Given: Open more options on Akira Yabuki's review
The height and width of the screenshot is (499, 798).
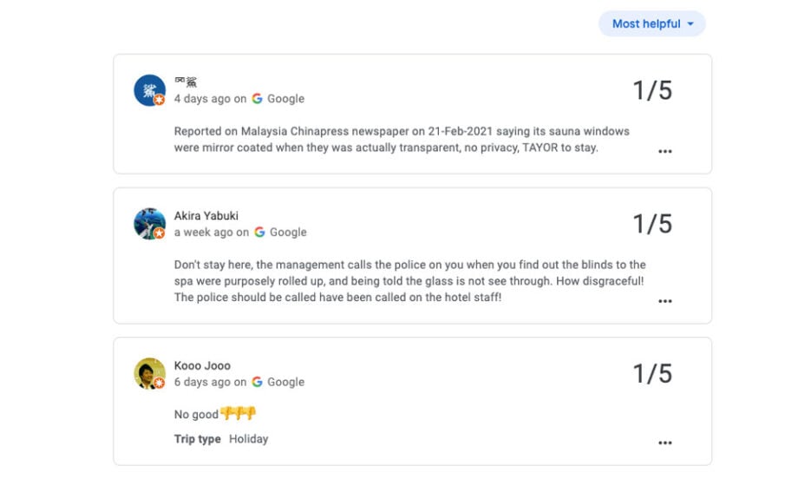Looking at the screenshot, I should 665,301.
